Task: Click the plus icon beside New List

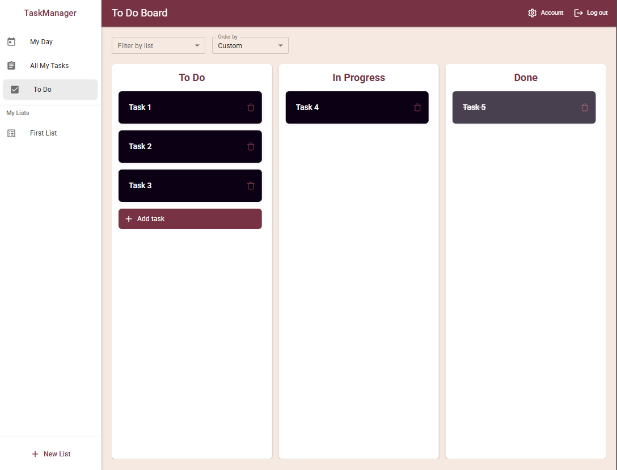Action: (35, 454)
